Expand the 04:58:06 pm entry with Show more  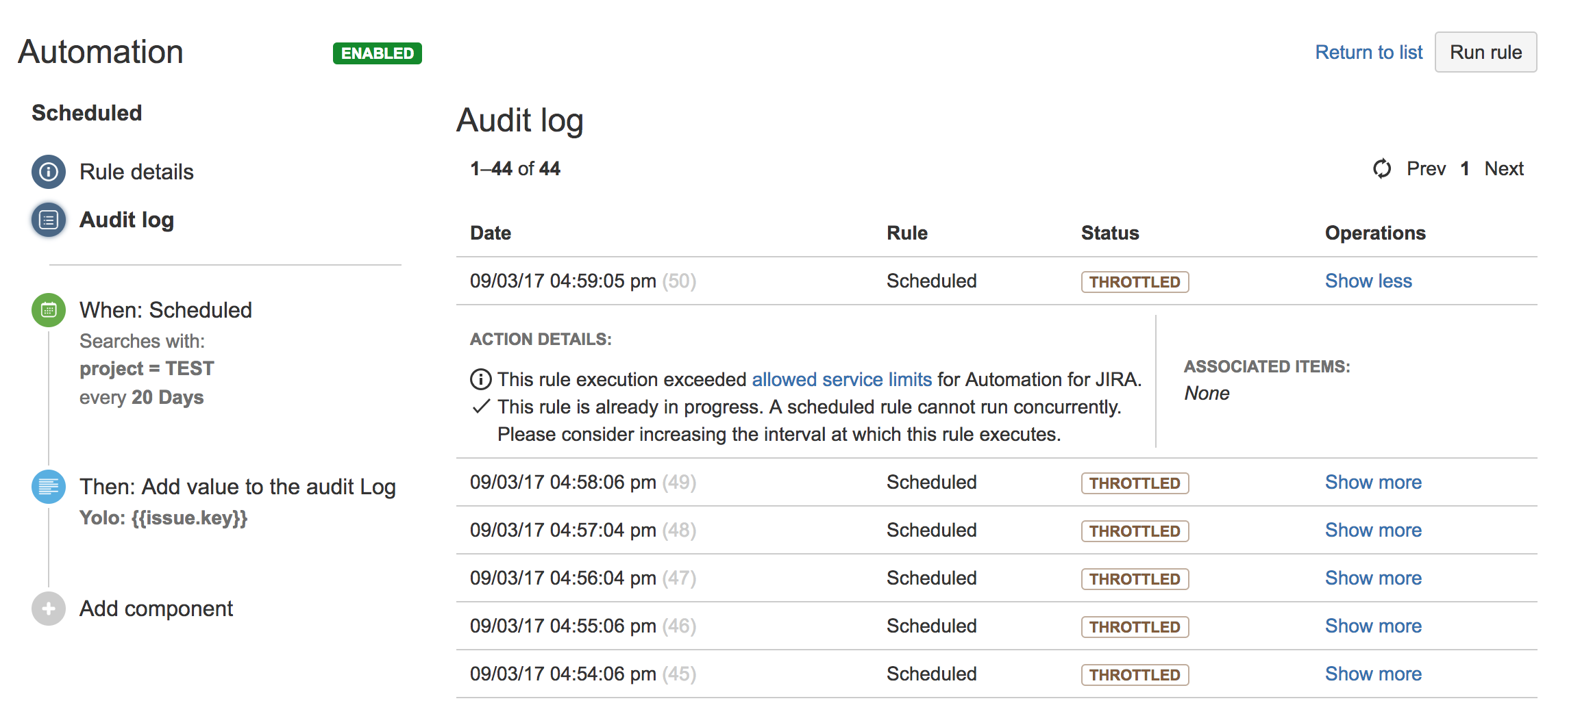tap(1372, 482)
